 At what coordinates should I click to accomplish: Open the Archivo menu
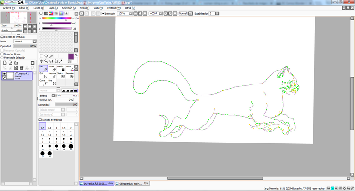9,8
